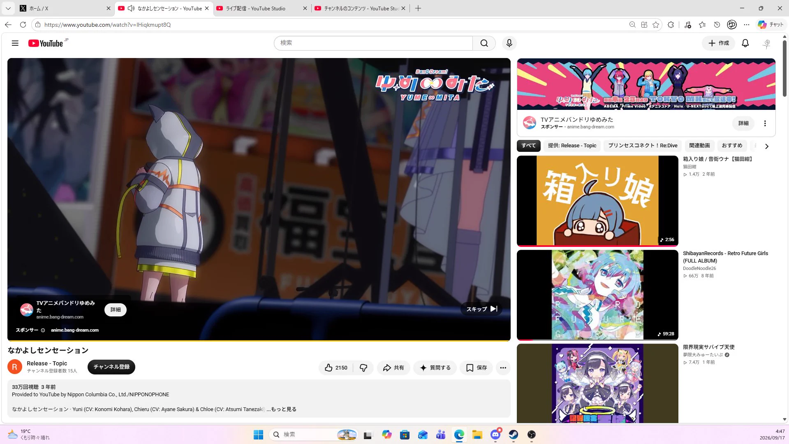This screenshot has height=444, width=789.
Task: Select the おすすめ chip
Action: click(x=732, y=146)
